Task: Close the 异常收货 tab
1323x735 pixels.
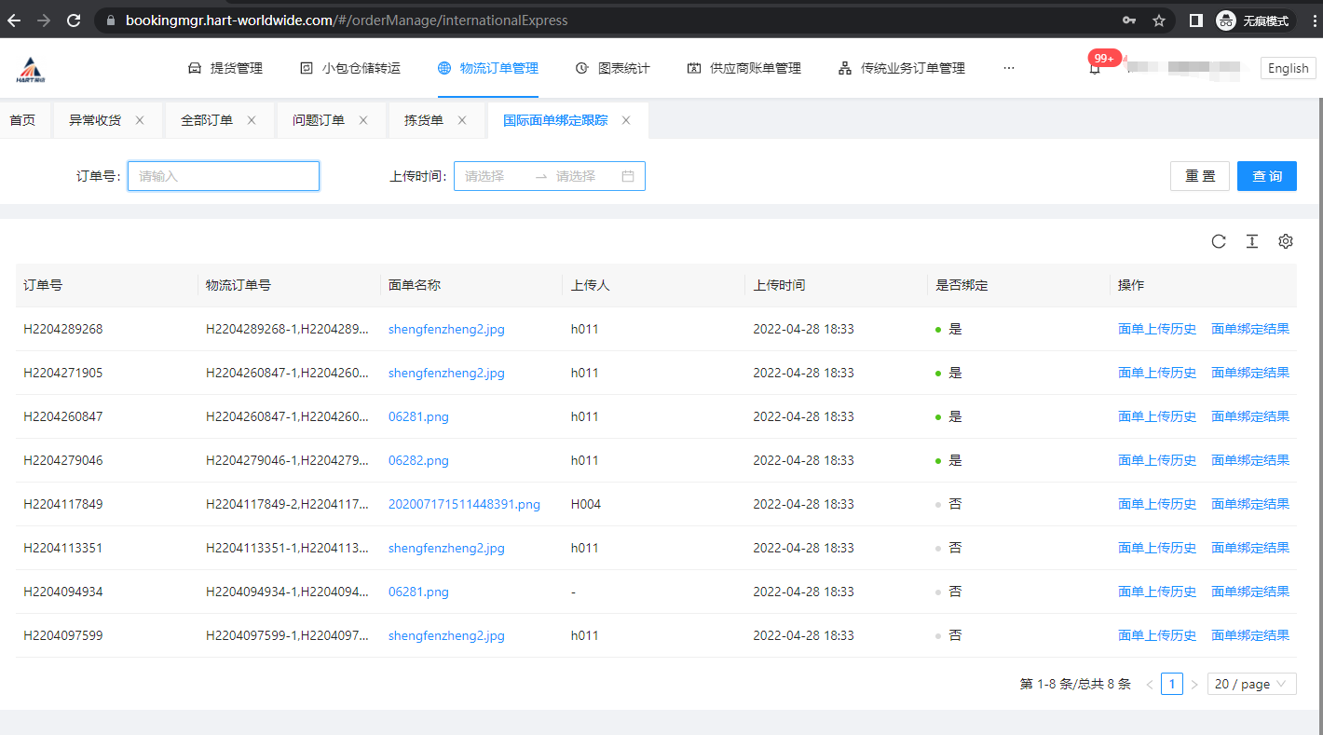Action: (x=140, y=120)
